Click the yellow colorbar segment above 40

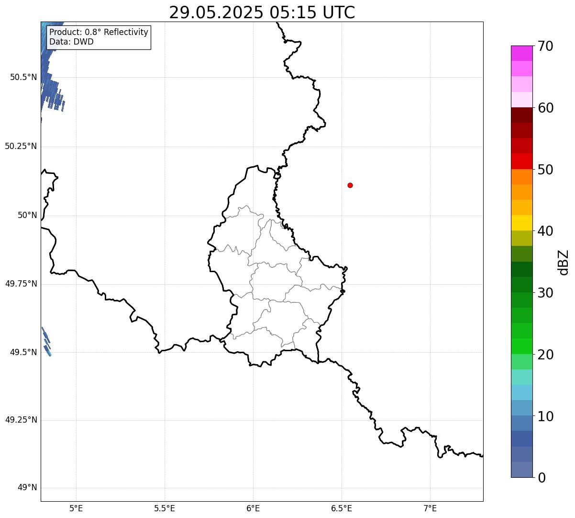click(521, 223)
